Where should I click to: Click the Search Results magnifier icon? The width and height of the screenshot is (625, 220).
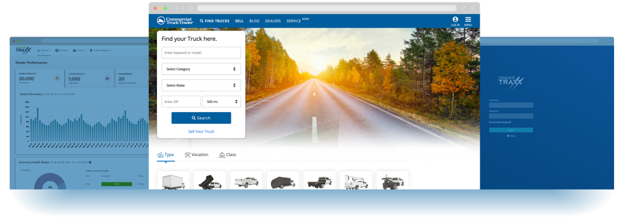pos(57,79)
